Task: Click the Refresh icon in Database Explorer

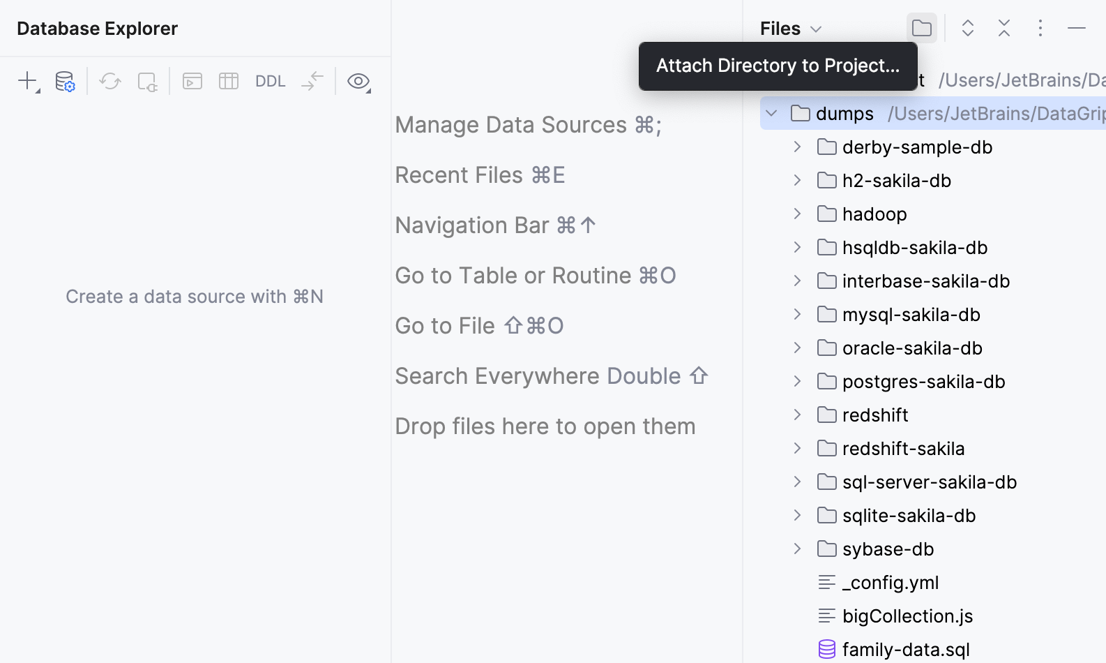Action: [110, 81]
